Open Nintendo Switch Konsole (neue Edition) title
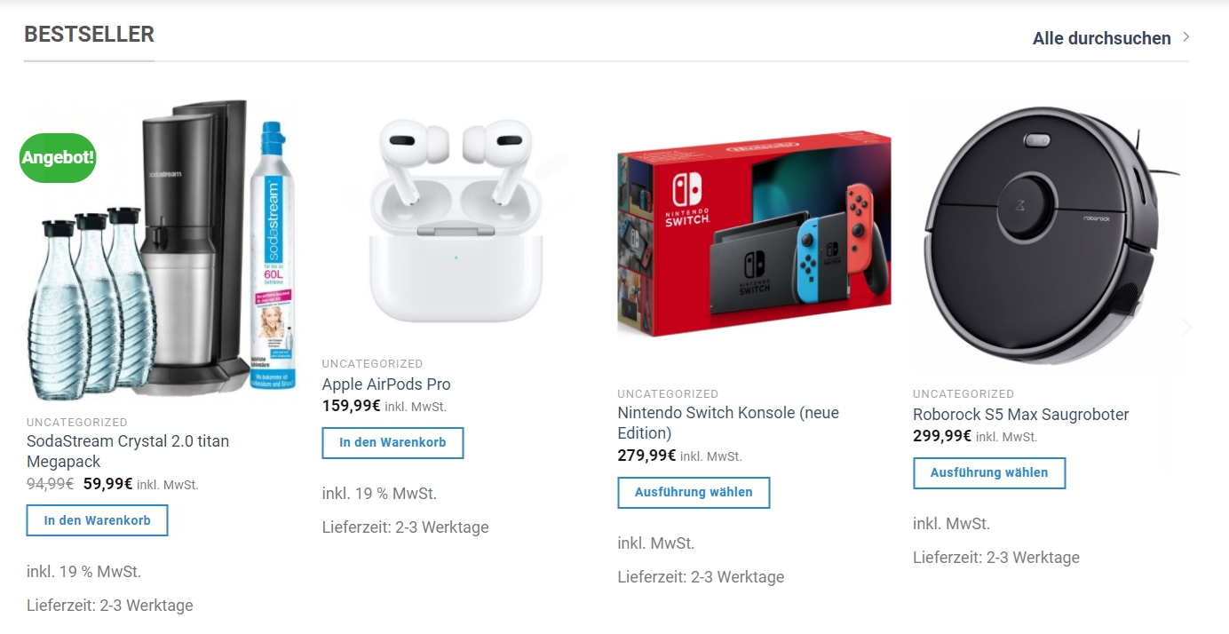1229x634 pixels. [x=728, y=423]
